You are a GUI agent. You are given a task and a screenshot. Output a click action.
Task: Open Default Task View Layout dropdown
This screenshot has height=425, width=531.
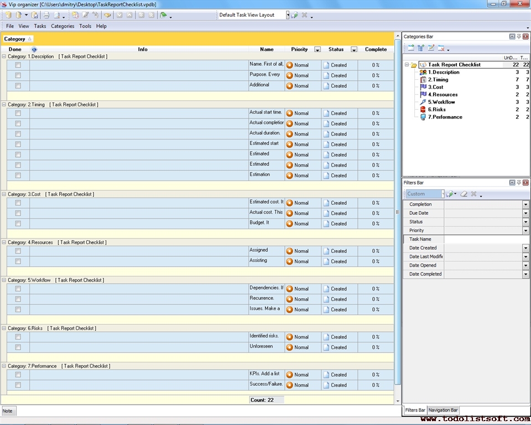coord(288,15)
